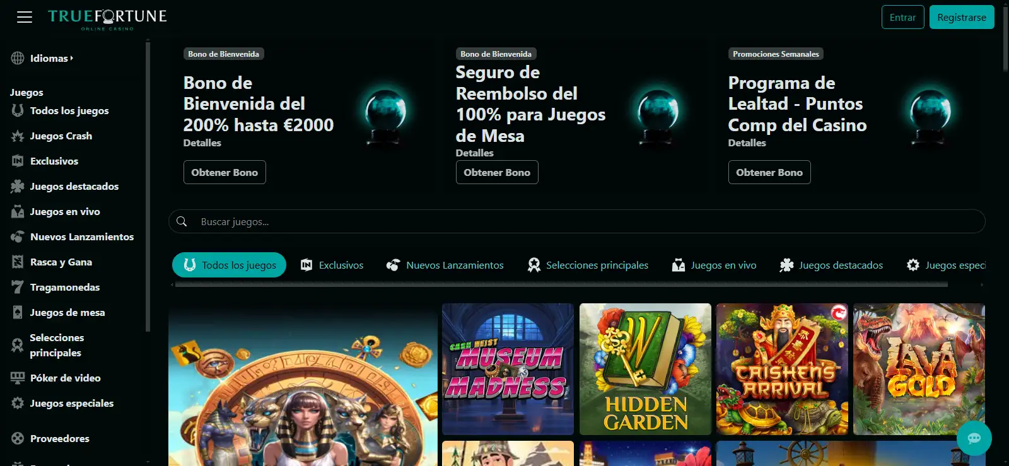Expand the Idiomas language arrow
Screen dimensions: 1009x466
(x=72, y=58)
